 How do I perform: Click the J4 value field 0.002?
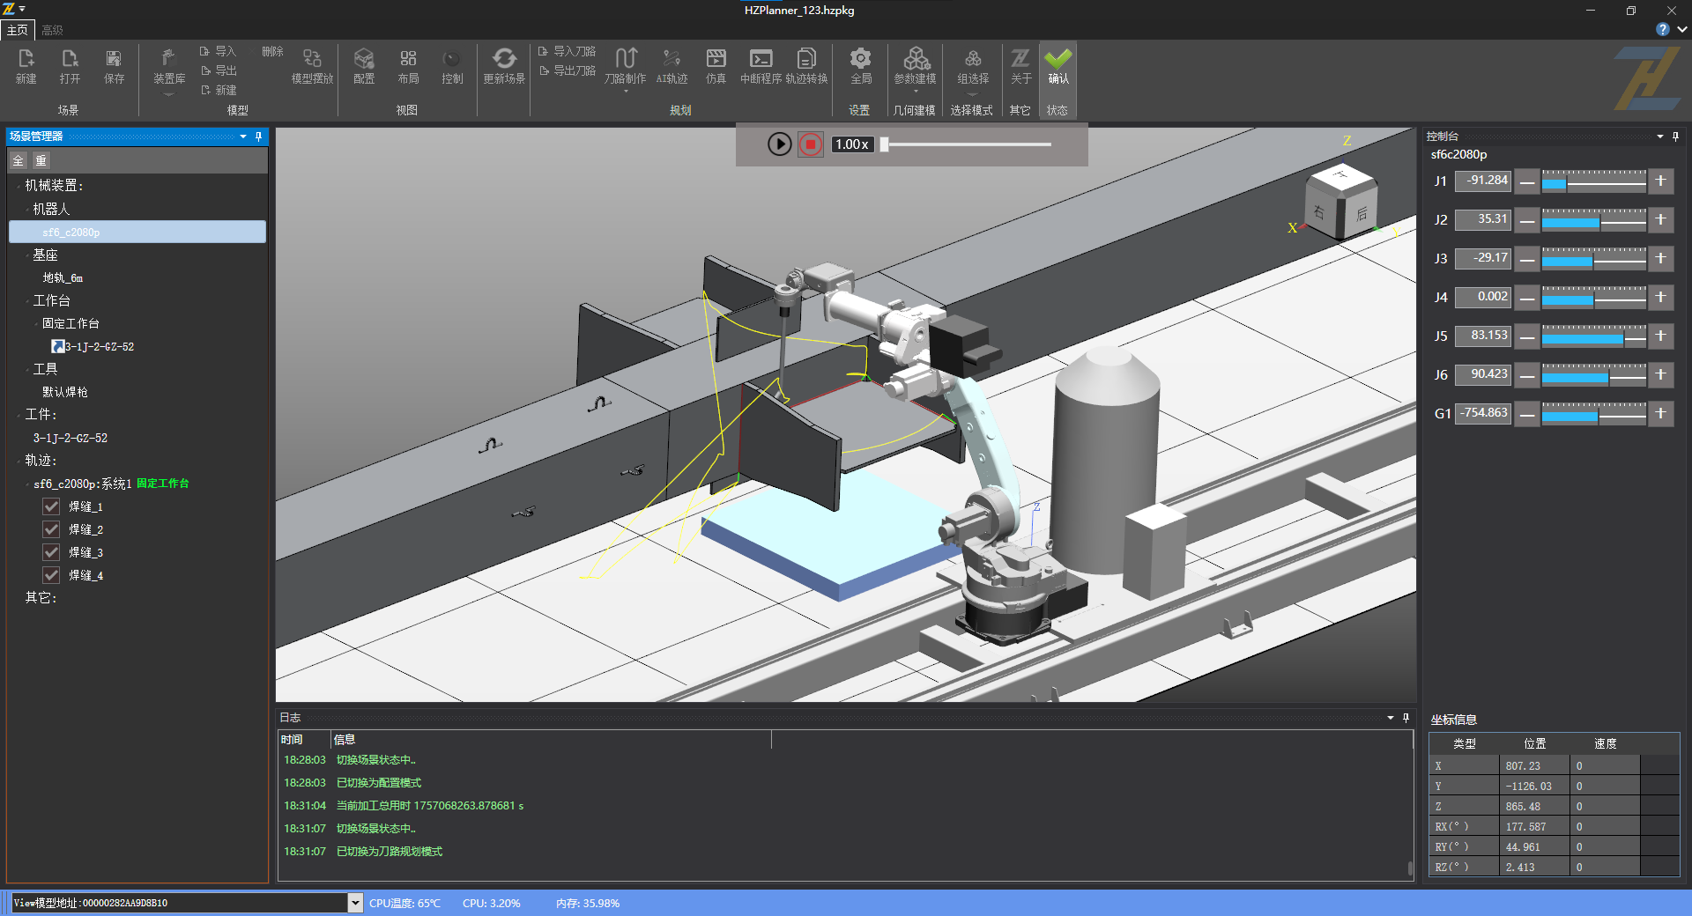click(1483, 297)
